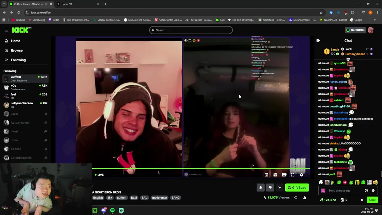Click the clip creation icon
382x215 pixels.
(275, 175)
